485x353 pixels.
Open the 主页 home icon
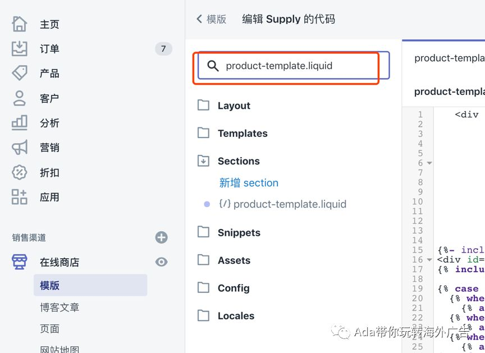click(20, 24)
